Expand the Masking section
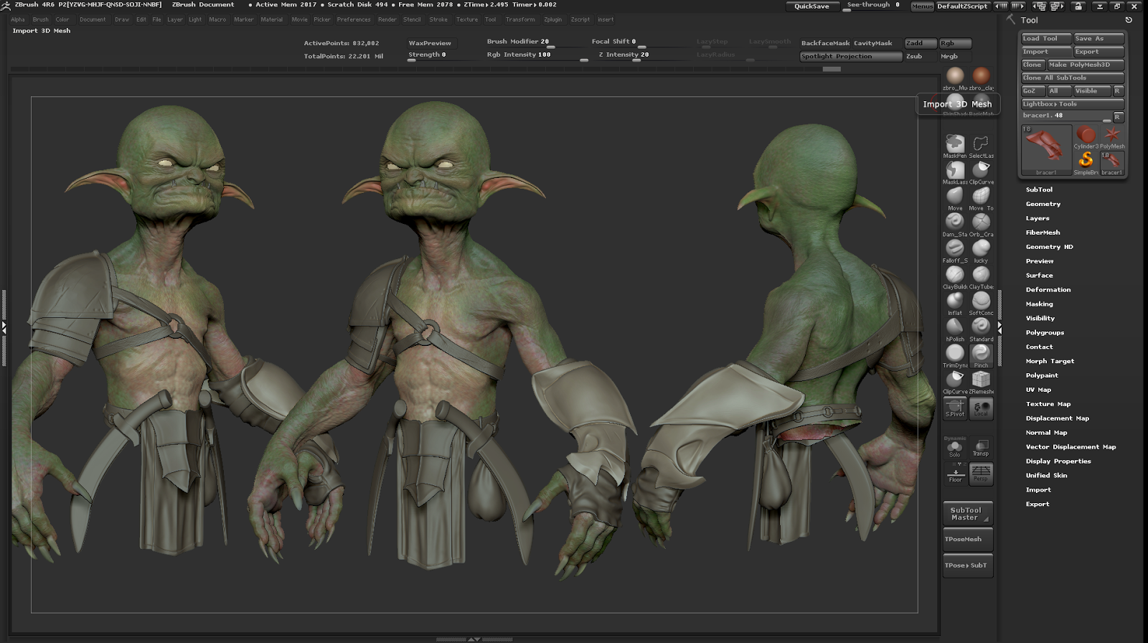 point(1040,304)
